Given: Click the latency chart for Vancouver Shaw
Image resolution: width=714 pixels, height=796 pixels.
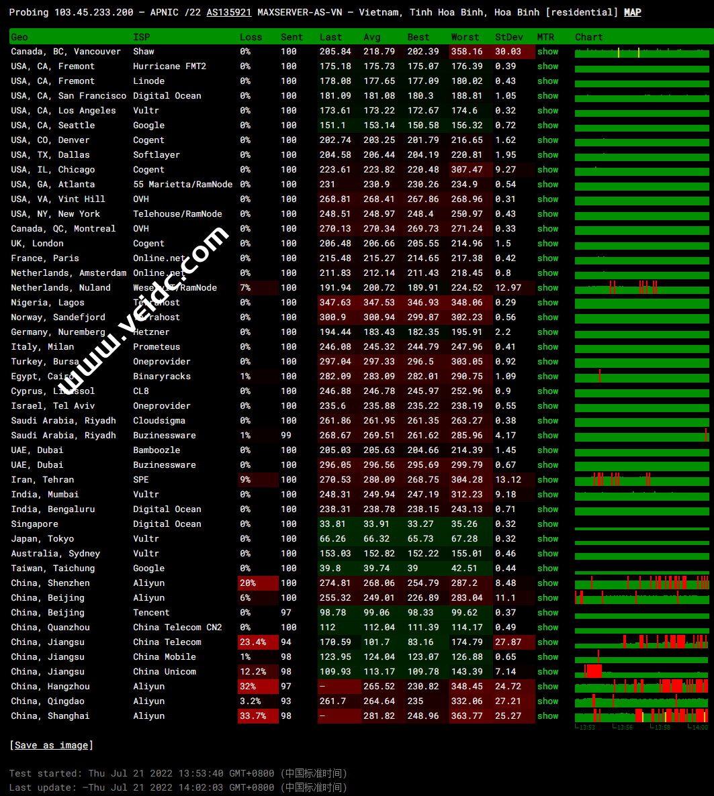Looking at the screenshot, I should click(x=642, y=53).
